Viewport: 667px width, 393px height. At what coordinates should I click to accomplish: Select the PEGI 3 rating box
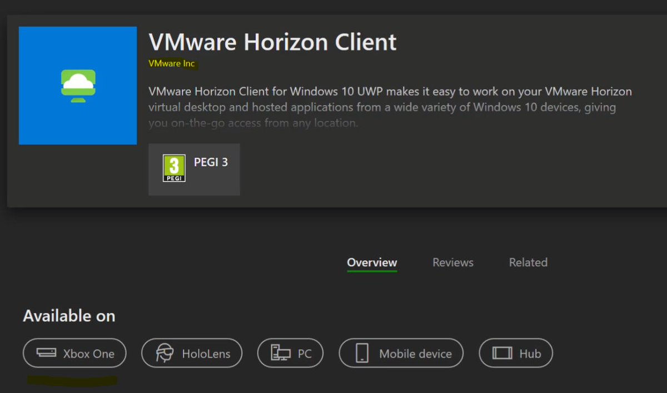click(194, 170)
